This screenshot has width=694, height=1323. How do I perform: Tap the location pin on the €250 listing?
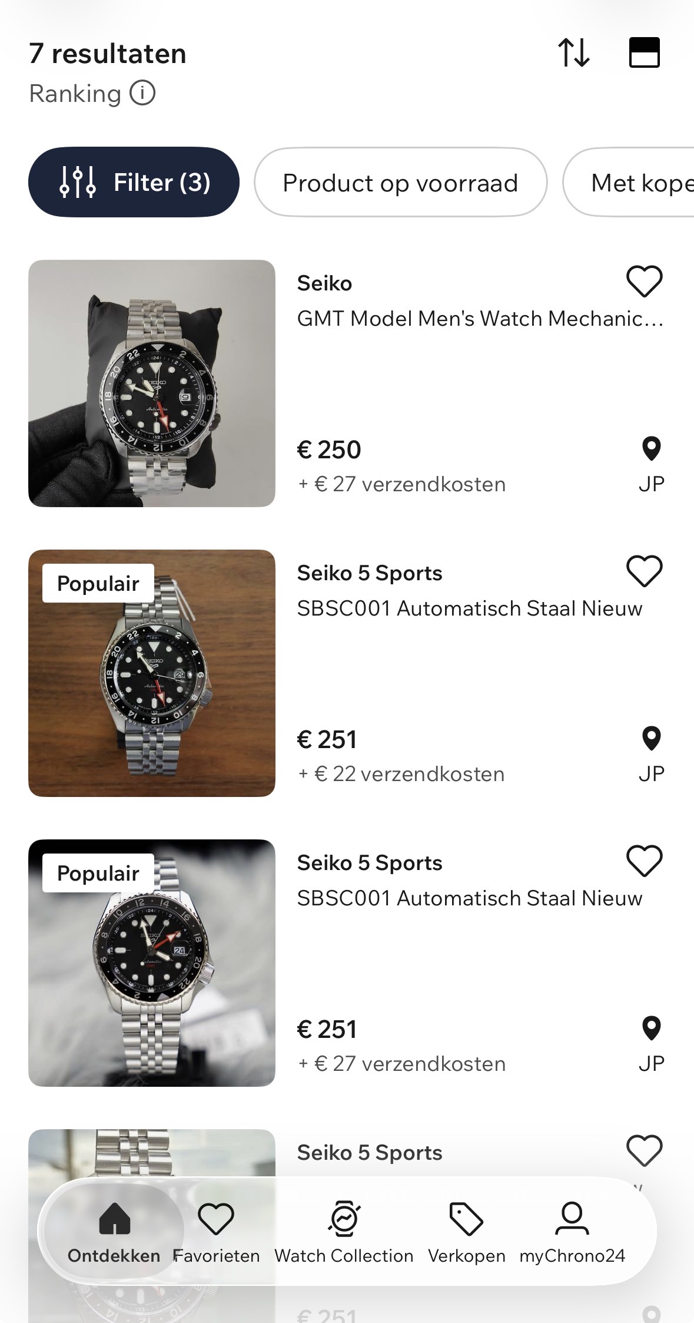click(x=651, y=449)
